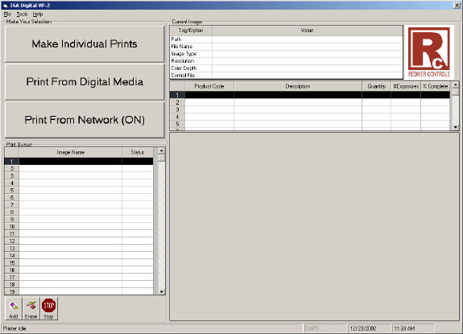Click the Value column header
This screenshot has height=334, width=463.
pos(307,31)
